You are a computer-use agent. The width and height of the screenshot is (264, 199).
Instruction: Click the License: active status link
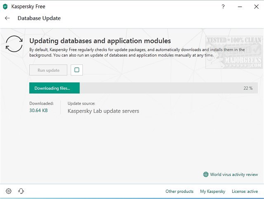tap(245, 192)
